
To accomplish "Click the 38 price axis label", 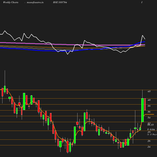I will (149, 106).
